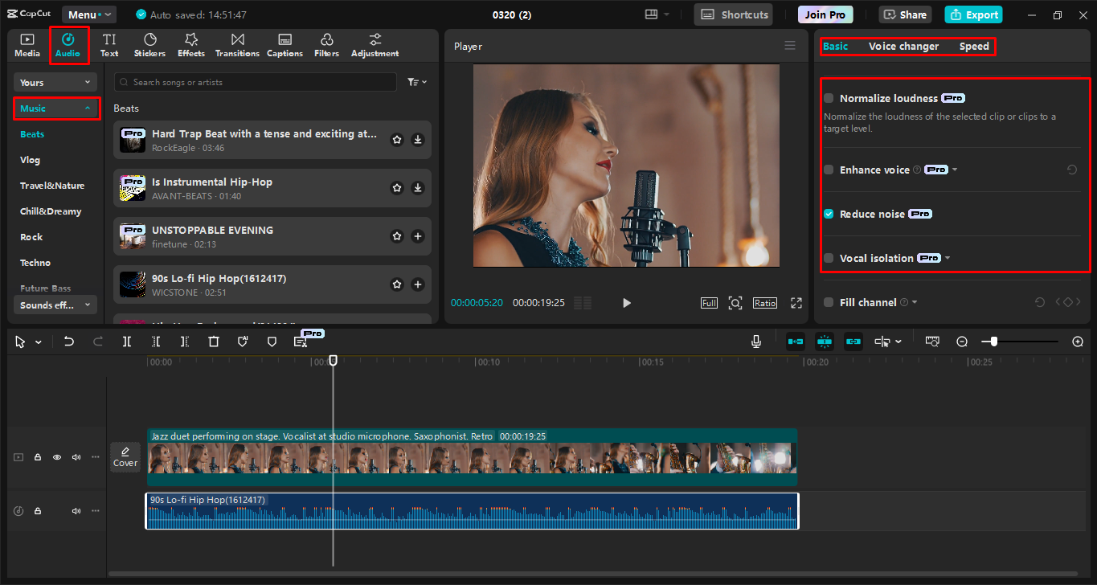Viewport: 1097px width, 585px height.
Task: Expand the Sounds effects category dropdown
Action: pyautogui.click(x=55, y=305)
